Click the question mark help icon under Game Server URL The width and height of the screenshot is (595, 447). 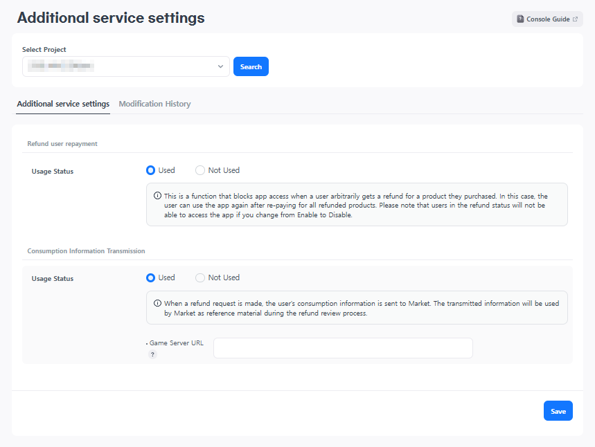(x=152, y=354)
